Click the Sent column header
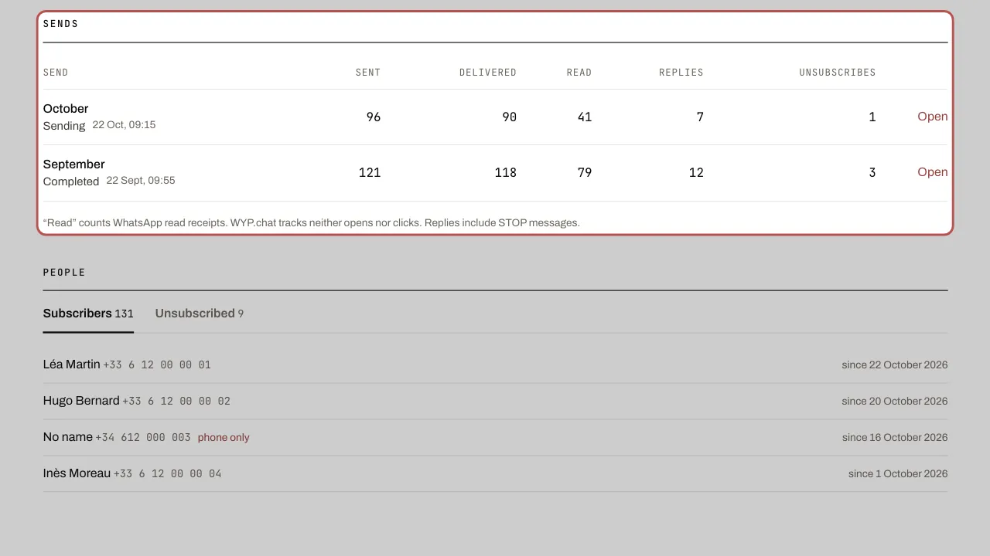990x556 pixels. tap(368, 73)
